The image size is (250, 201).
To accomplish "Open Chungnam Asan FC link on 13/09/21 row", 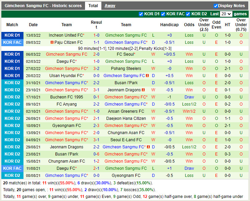I will [126, 133].
